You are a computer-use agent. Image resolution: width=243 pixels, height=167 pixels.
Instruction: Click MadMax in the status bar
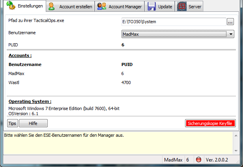[x=173, y=160]
